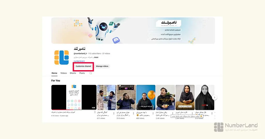Open the numberland.ir link
Screen dimensions: 265x139
point(79,61)
